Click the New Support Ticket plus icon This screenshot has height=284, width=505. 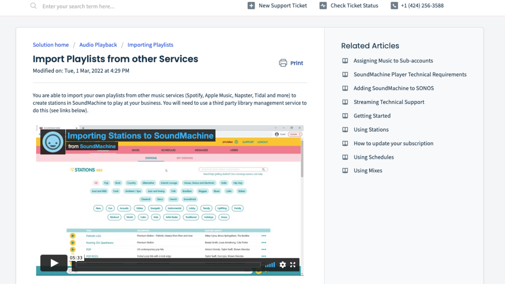pyautogui.click(x=251, y=6)
